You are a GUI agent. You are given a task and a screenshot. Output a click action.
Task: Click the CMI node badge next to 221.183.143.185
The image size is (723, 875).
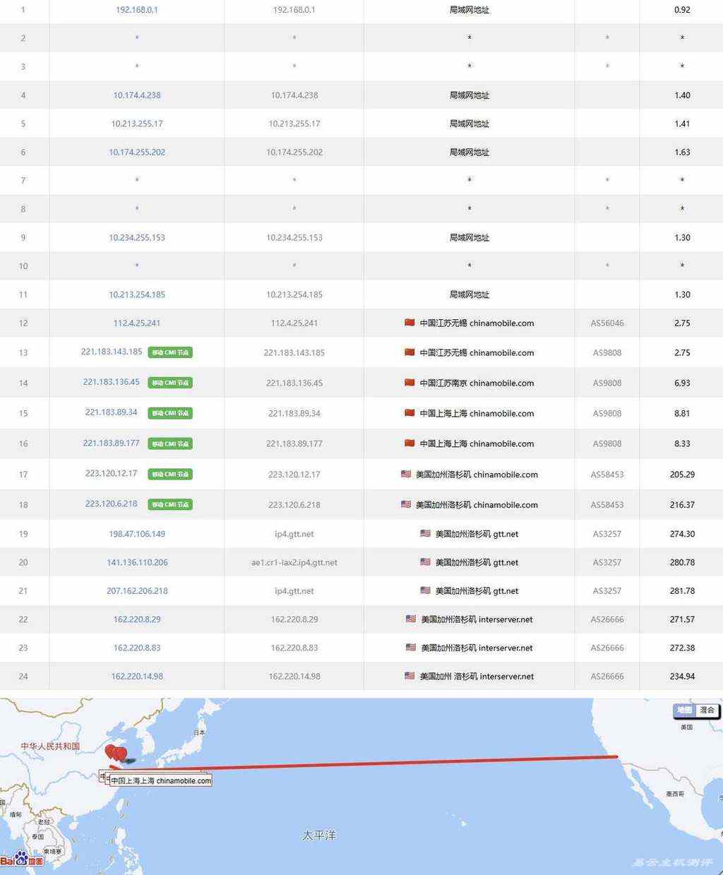[170, 352]
